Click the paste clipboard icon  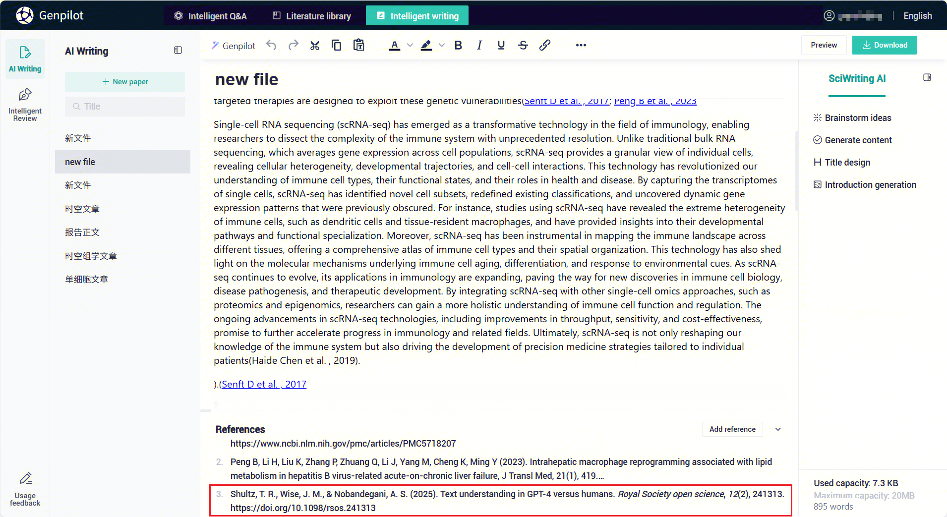(358, 45)
